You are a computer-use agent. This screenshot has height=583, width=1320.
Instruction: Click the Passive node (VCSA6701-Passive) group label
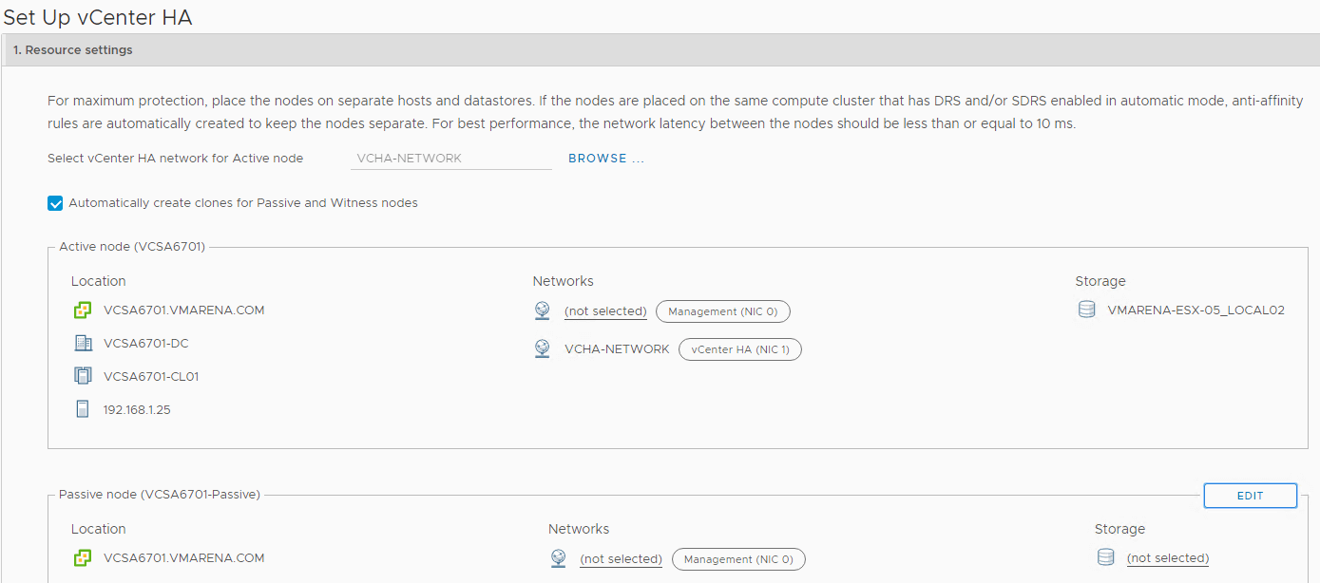(160, 495)
